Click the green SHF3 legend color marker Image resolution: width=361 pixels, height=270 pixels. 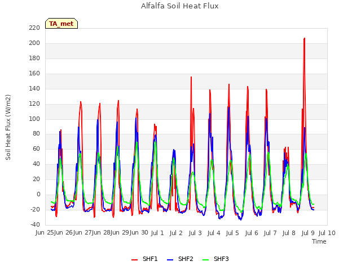[x=205, y=260]
